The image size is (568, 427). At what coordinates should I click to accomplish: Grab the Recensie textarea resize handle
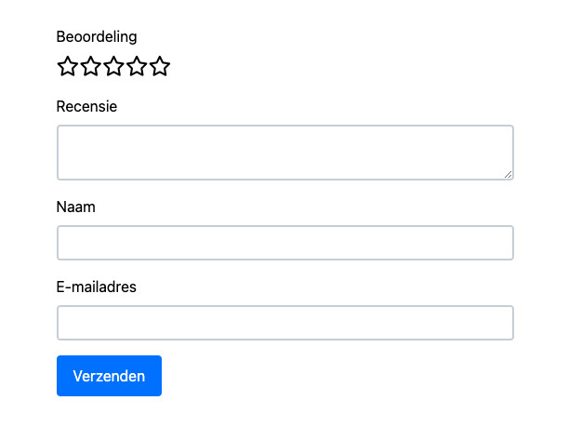click(508, 174)
